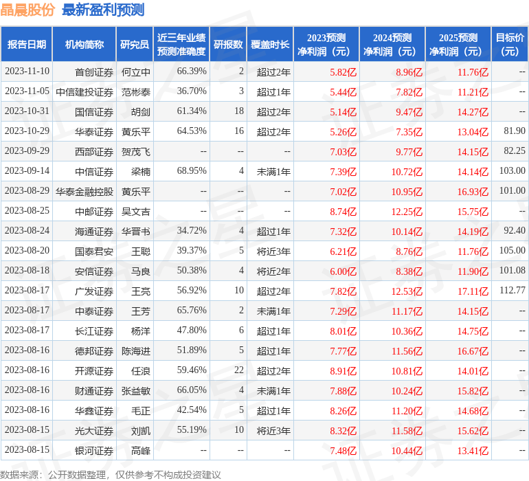Click researcher name 王芳
This screenshot has width=529, height=481.
(141, 311)
